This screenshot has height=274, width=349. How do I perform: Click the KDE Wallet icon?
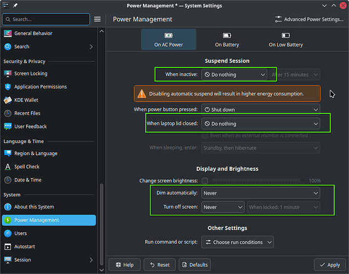8,100
